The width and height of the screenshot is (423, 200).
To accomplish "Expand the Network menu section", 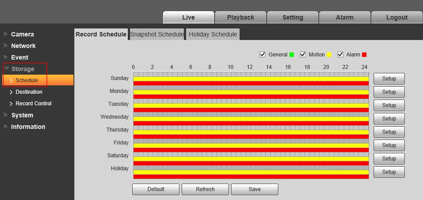I will [x=23, y=46].
